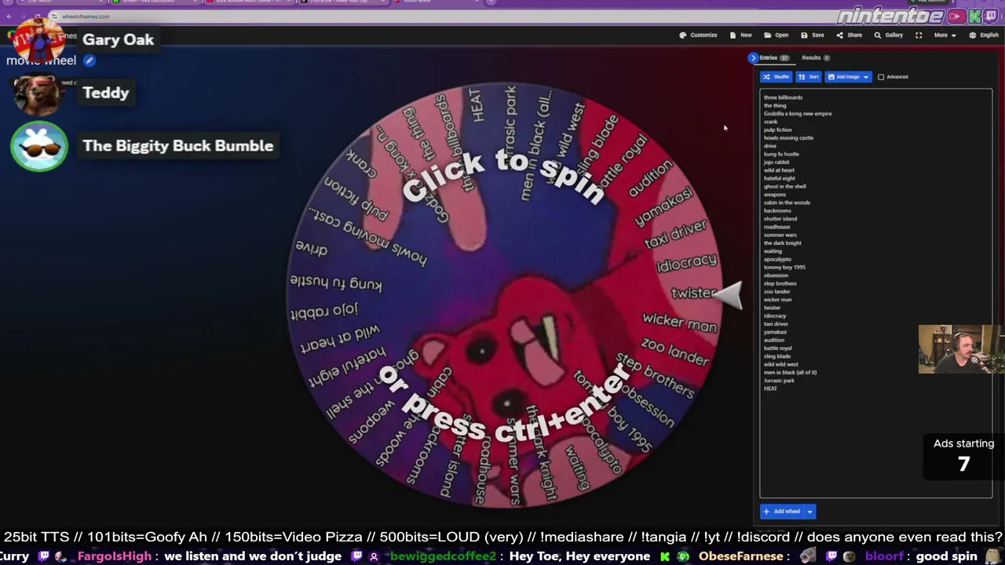Reload the browser page
1005x565 pixels.
tap(38, 16)
